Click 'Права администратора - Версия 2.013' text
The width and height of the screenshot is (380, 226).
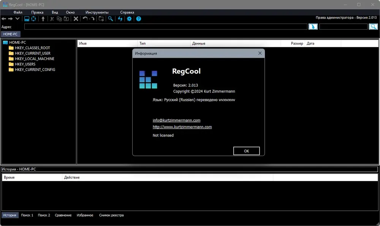pos(346,18)
